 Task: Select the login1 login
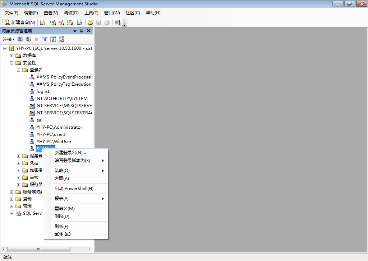[43, 91]
